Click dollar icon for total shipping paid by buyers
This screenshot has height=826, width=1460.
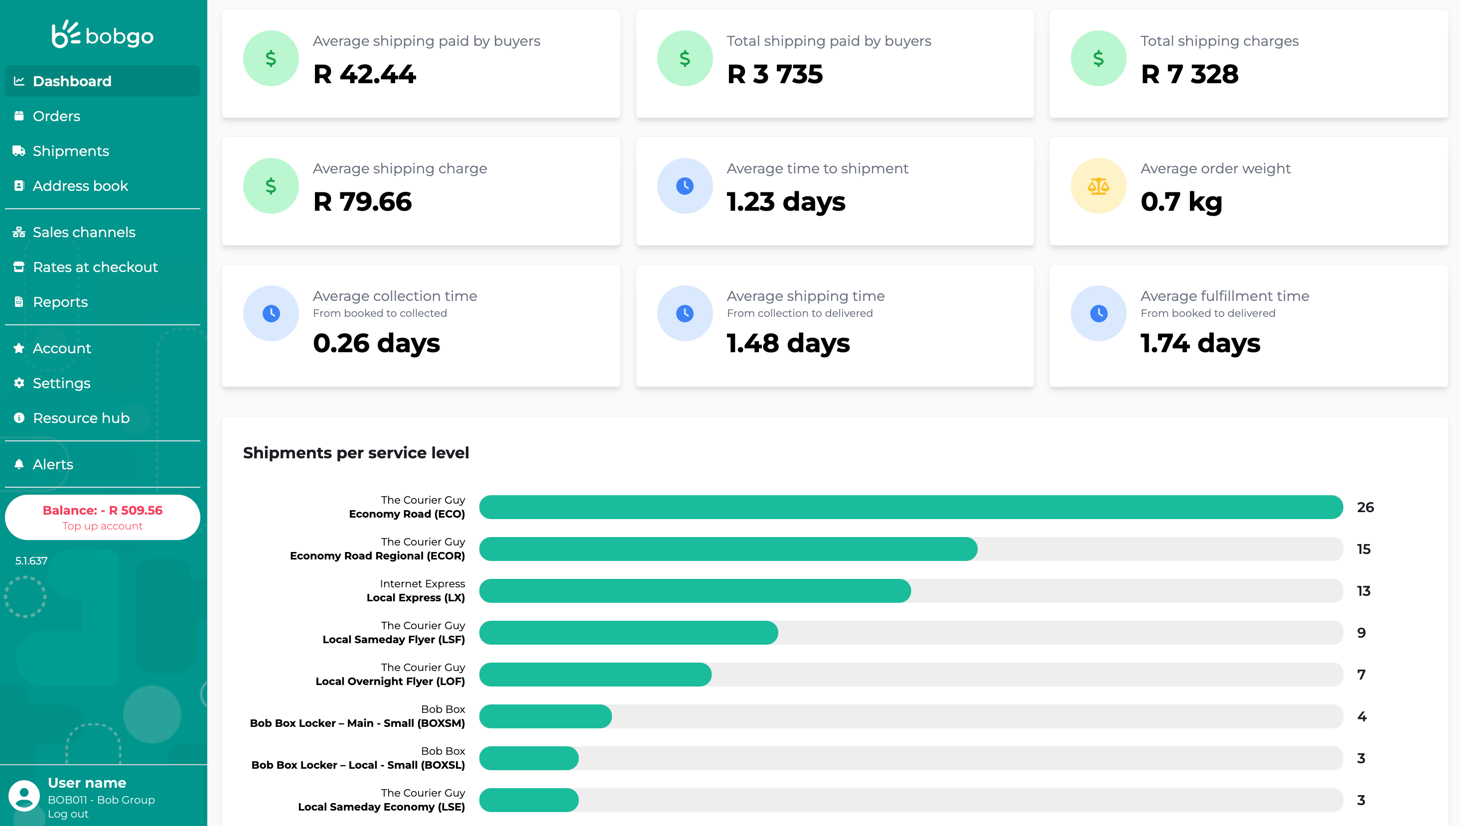[x=685, y=58]
